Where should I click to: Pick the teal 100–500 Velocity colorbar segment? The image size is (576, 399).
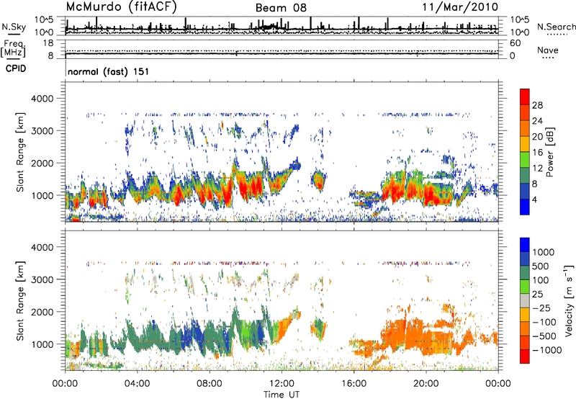(525, 273)
